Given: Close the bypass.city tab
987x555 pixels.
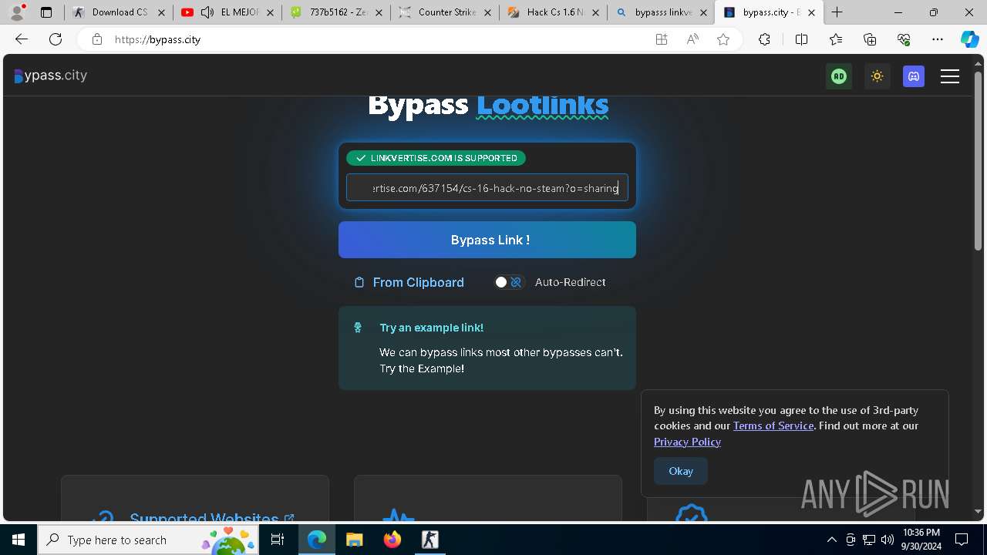Looking at the screenshot, I should (x=811, y=12).
